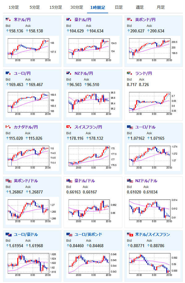Click the UK flag icon beside 英ポンド/円

pos(129,19)
